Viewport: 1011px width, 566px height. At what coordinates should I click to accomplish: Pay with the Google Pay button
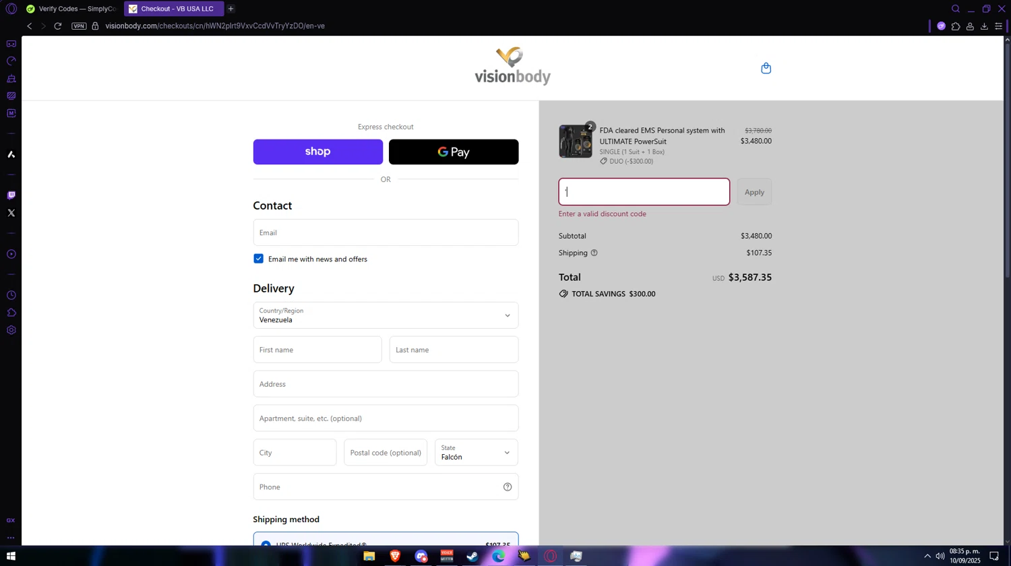(x=454, y=152)
